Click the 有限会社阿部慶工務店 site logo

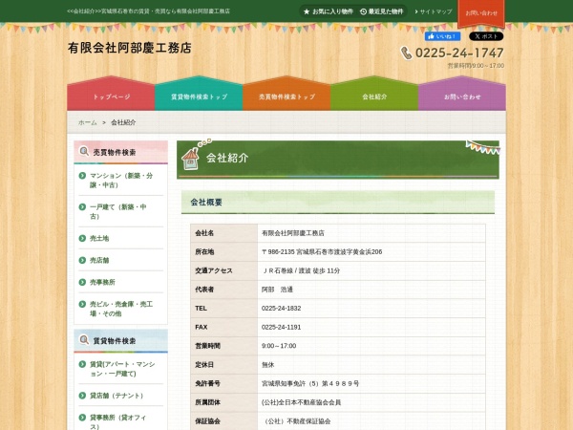click(x=130, y=48)
